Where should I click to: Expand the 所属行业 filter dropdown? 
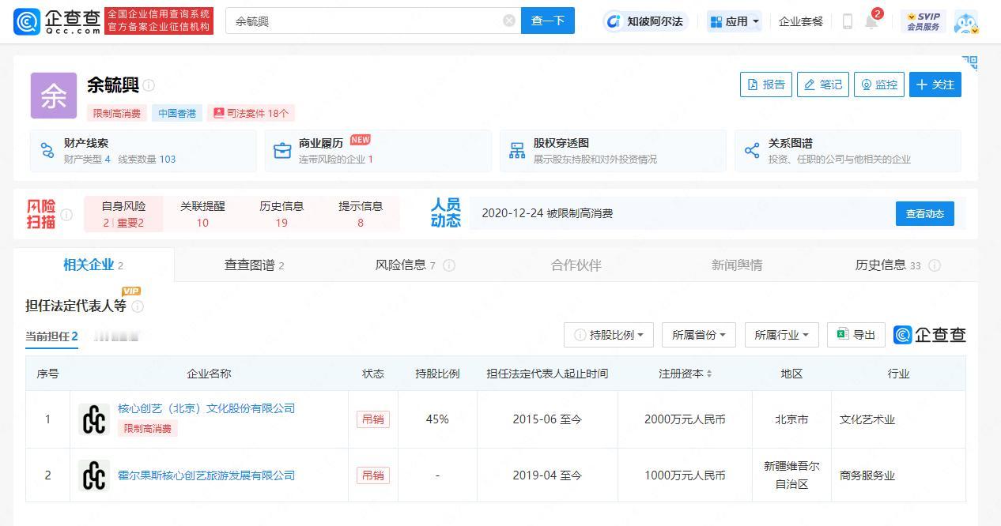(781, 335)
